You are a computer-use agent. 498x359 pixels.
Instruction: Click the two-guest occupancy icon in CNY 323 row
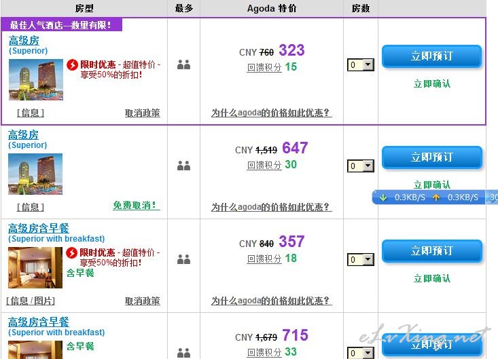183,64
